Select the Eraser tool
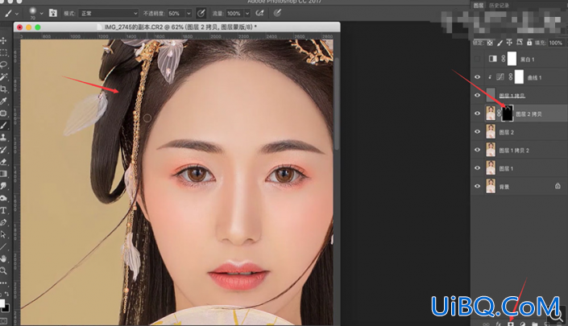This screenshot has width=568, height=326. (x=3, y=162)
